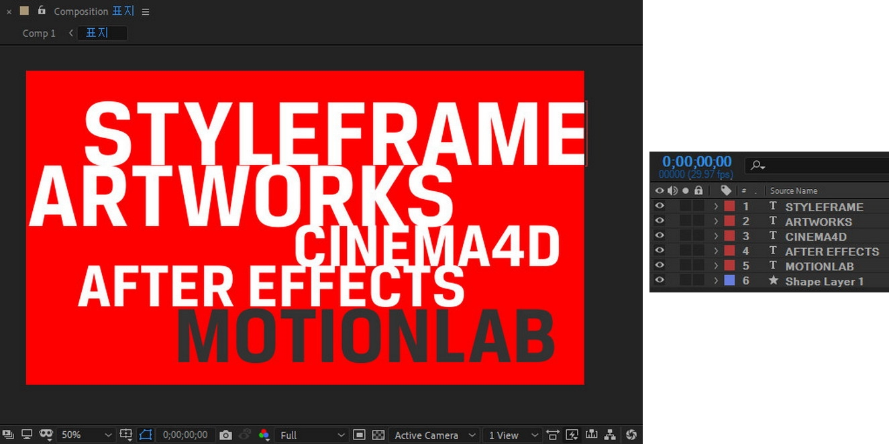Click the star icon of Shape Layer 1
The image size is (889, 444).
click(x=773, y=280)
